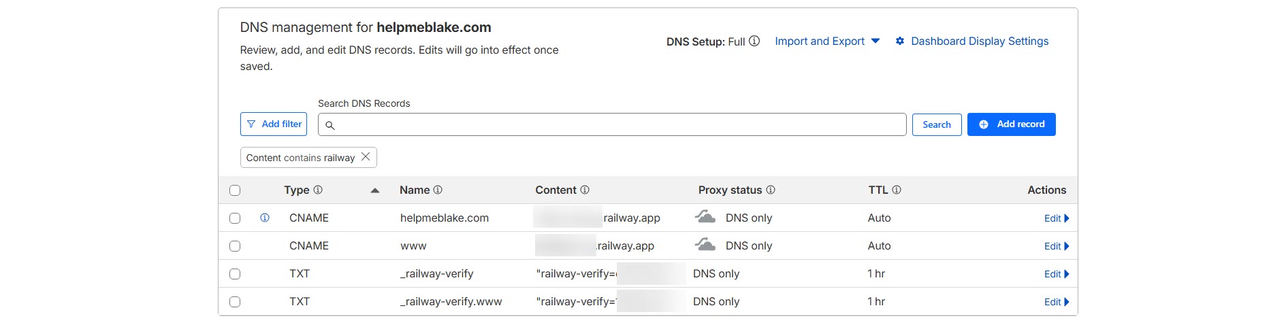Click info icon beside helpmeblake.com CNAME row

tap(265, 218)
